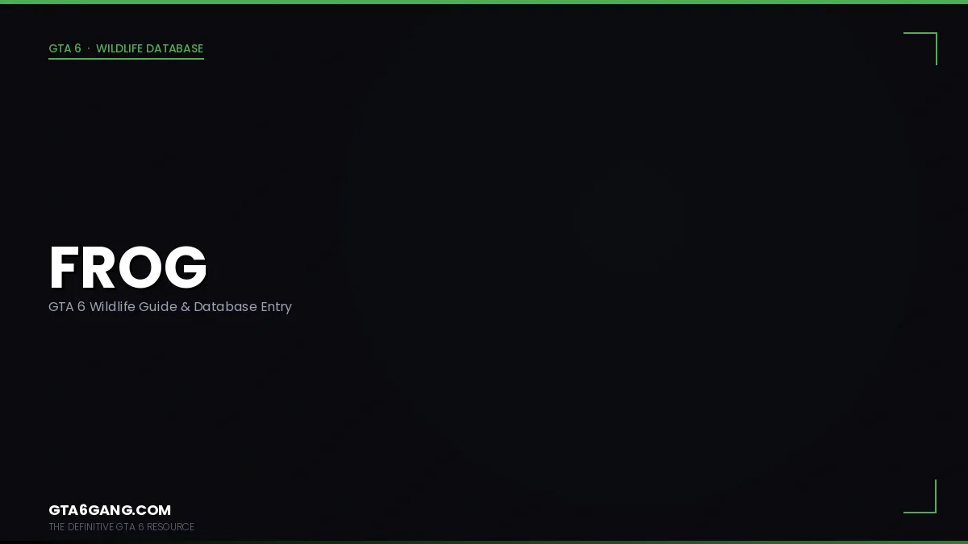Click the green bar along the top edge
Screen dimensions: 968x544
click(x=484, y=2)
